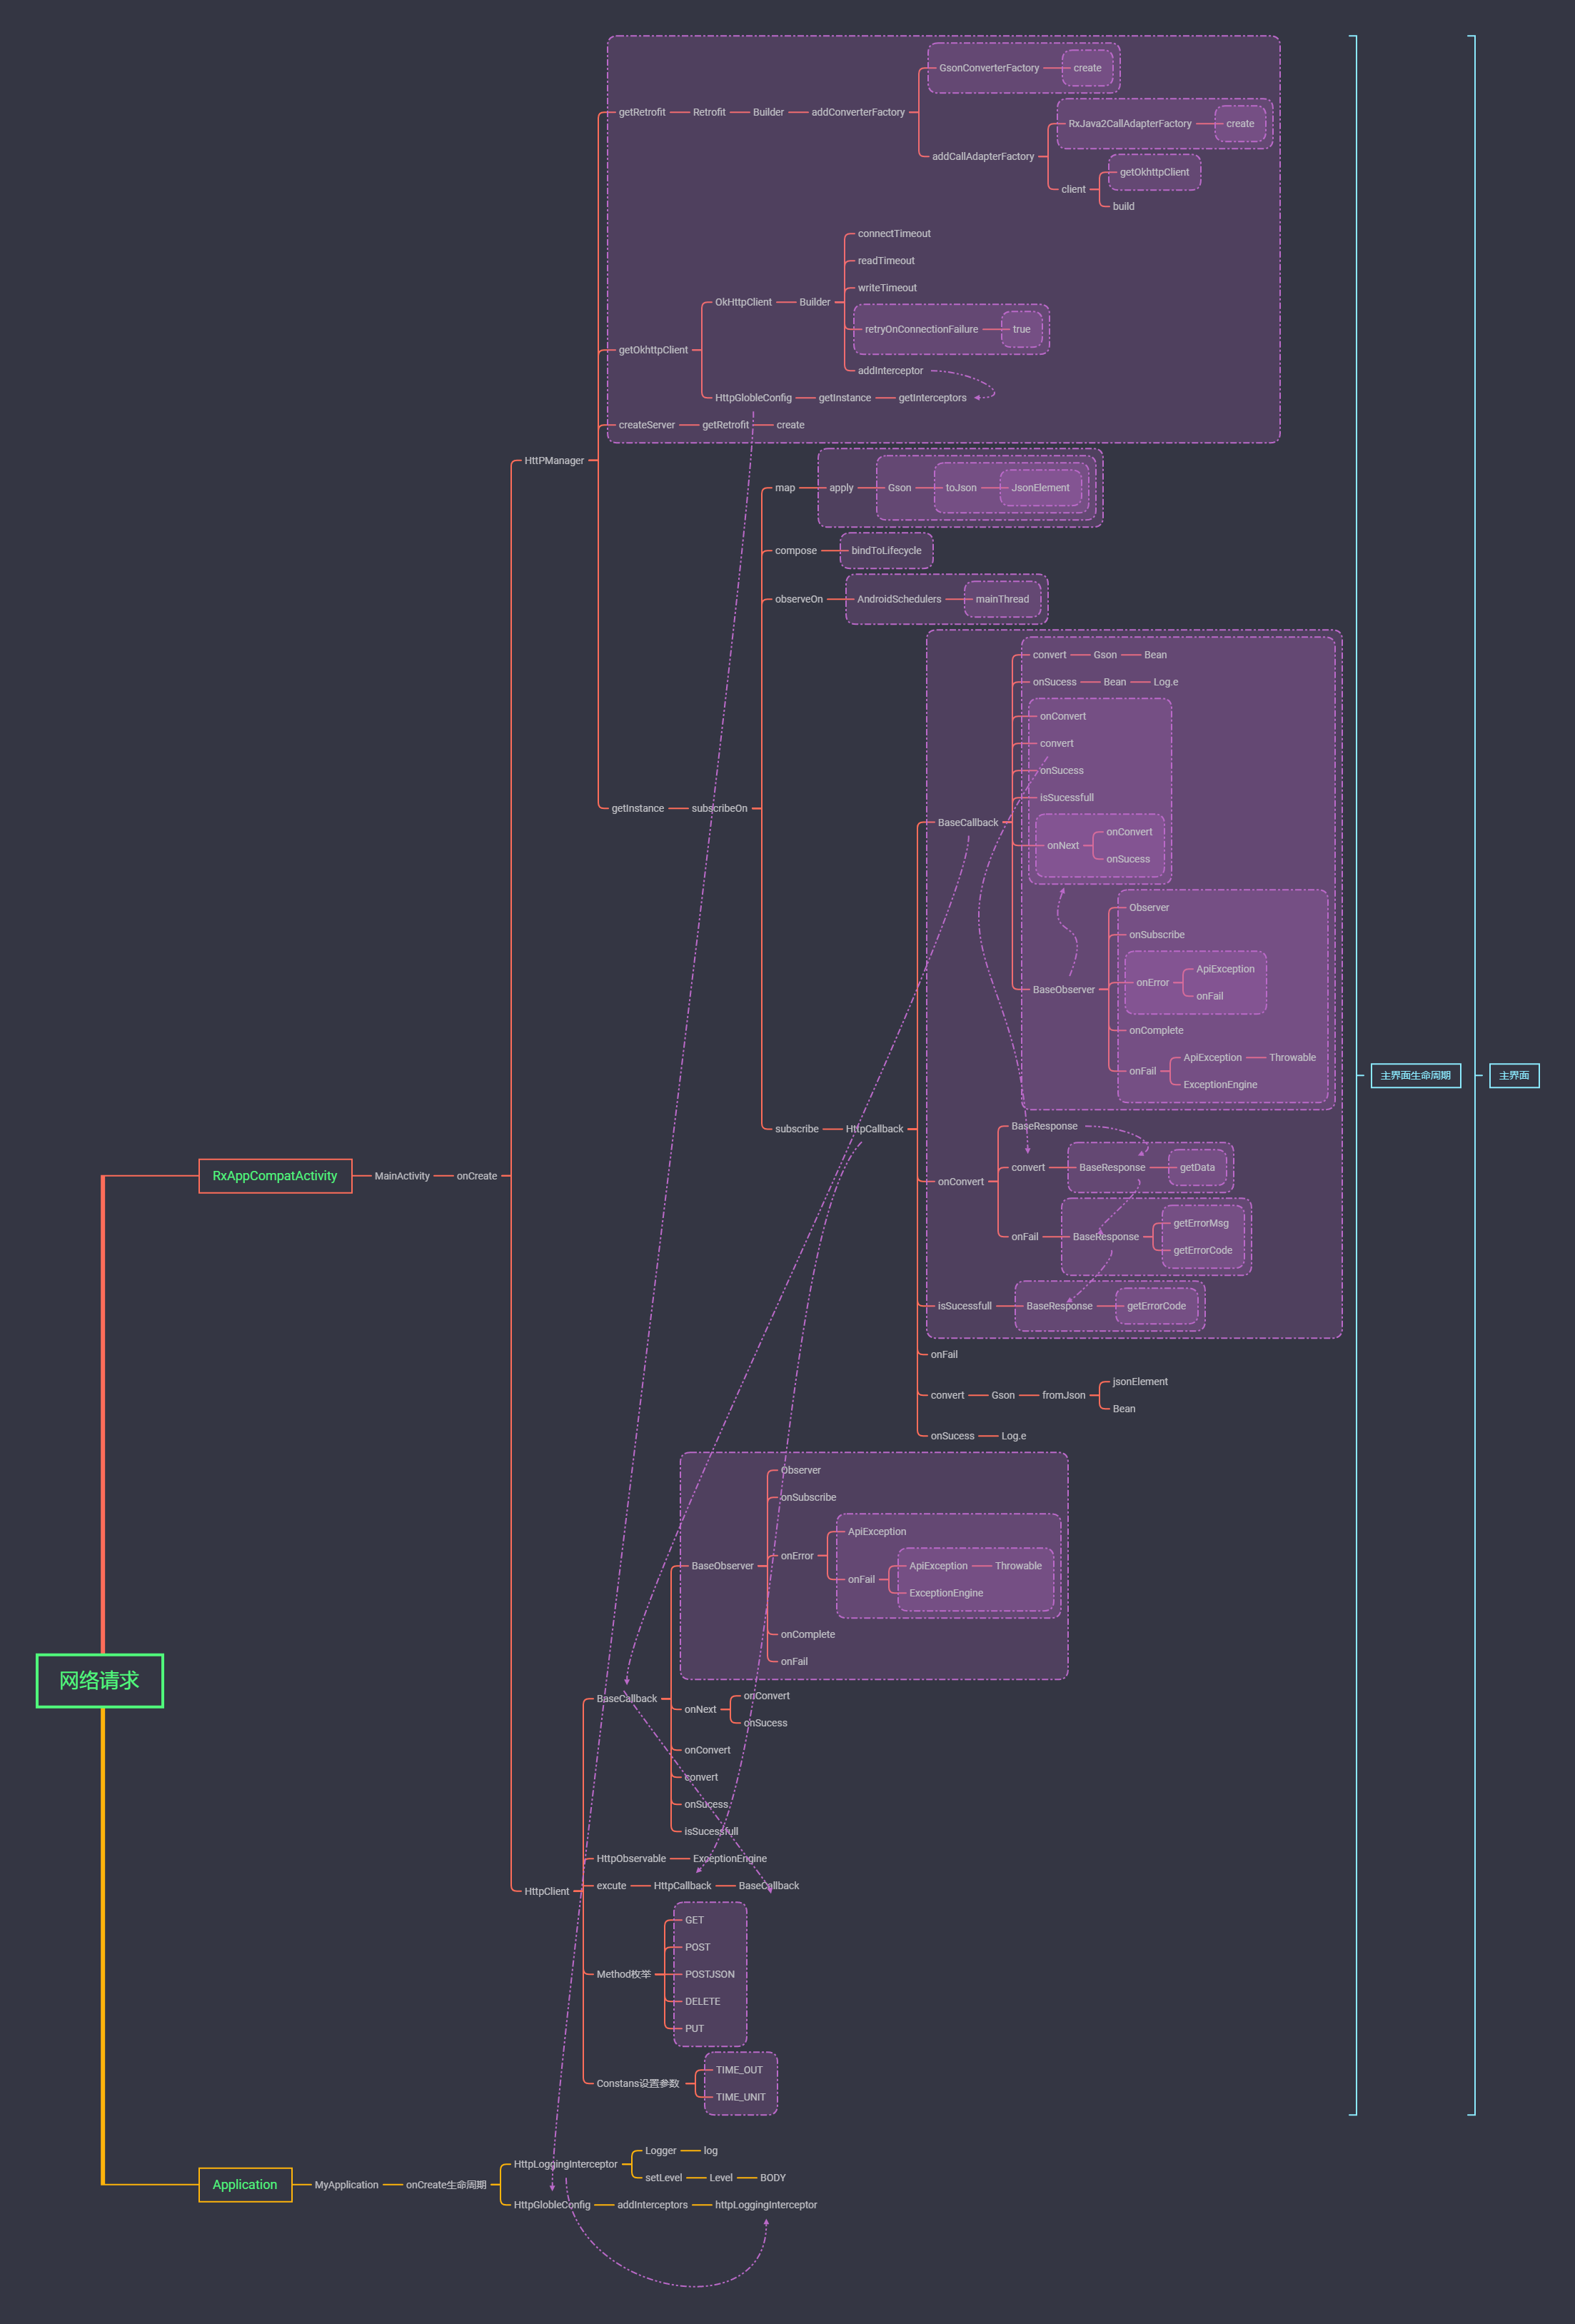The height and width of the screenshot is (2324, 1575).
Task: Click the HttpLoggingInterceptor node
Action: [x=565, y=2164]
